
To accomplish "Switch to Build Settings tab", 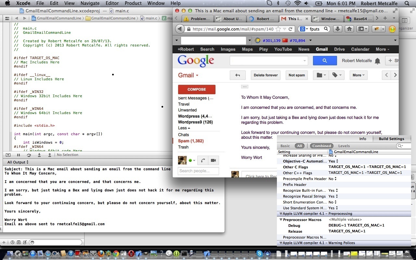I will point(391,139).
